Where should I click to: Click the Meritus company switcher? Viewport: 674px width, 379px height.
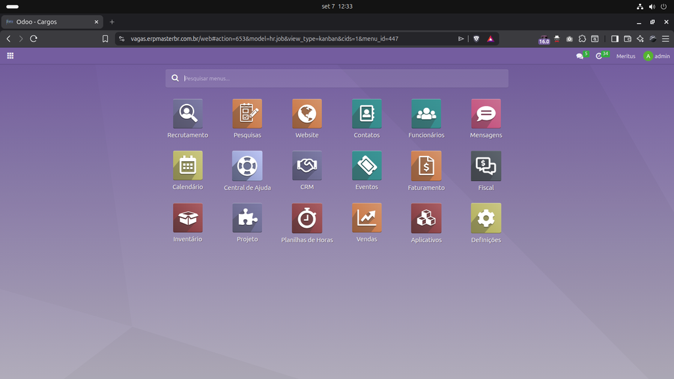[x=625, y=57]
